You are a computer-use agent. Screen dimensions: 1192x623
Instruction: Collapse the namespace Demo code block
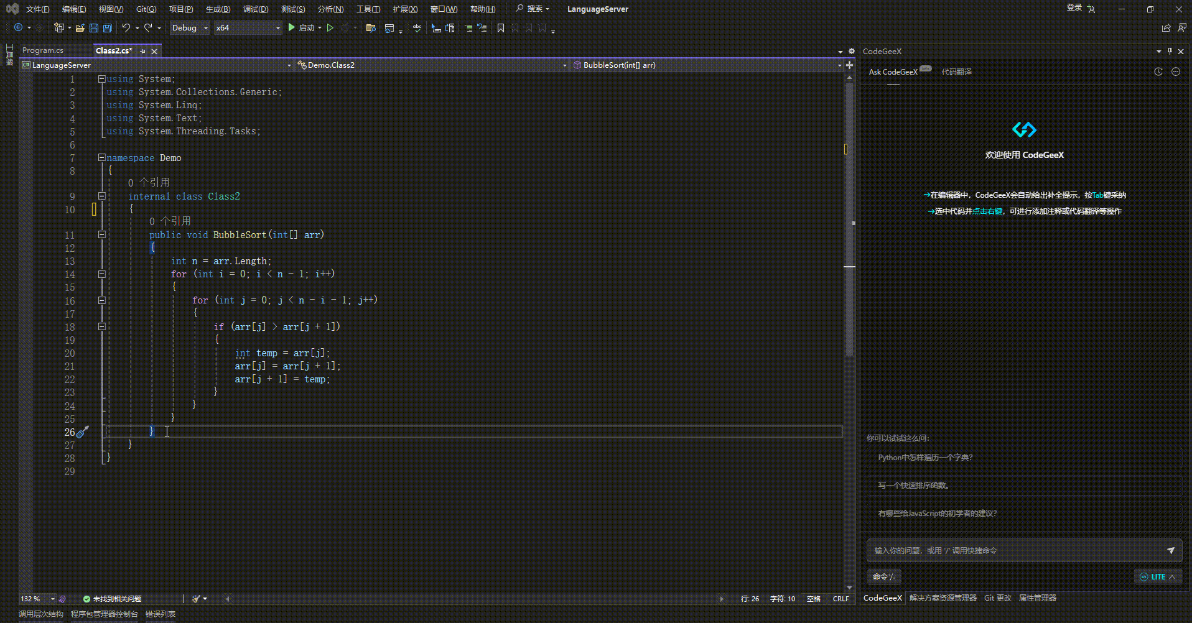coord(101,157)
